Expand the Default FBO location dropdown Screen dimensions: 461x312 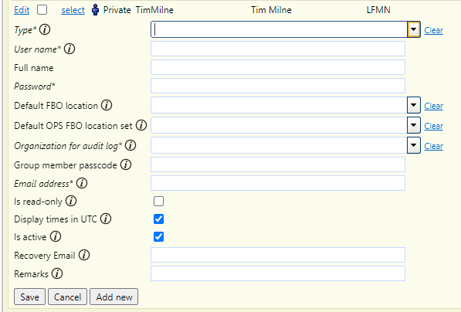[x=414, y=105]
